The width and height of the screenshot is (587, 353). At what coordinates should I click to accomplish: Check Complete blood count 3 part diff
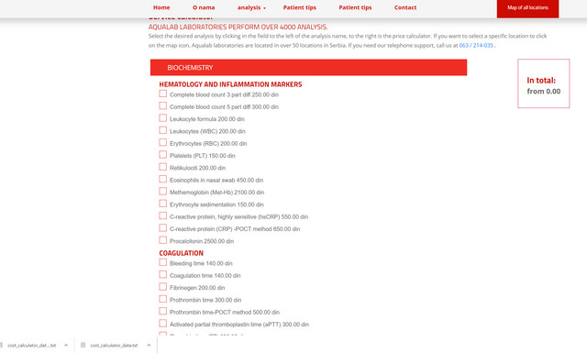click(163, 94)
